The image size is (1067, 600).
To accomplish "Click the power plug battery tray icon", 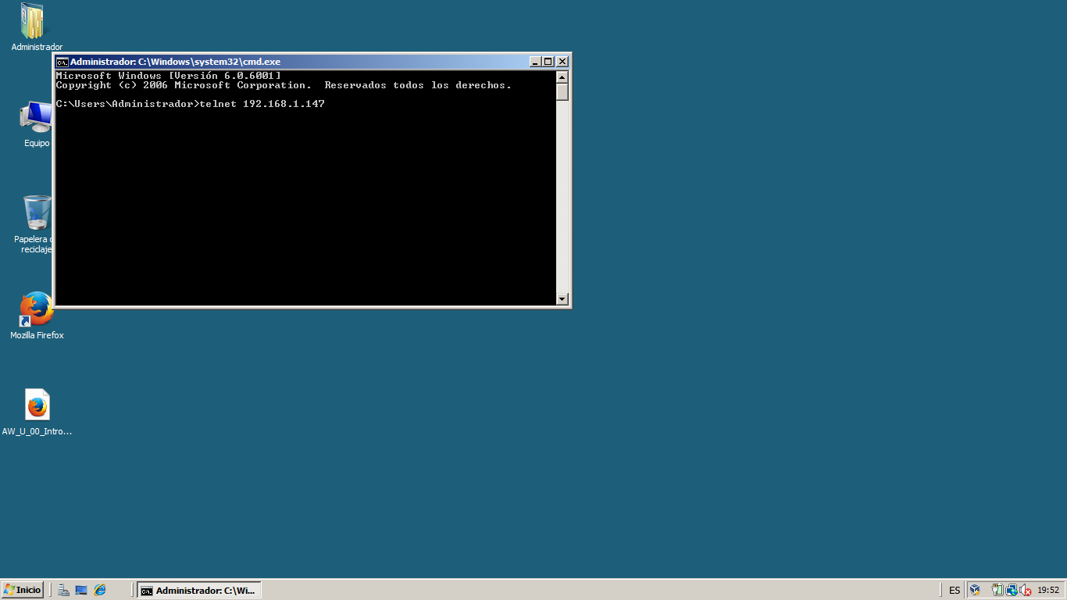I will (997, 591).
